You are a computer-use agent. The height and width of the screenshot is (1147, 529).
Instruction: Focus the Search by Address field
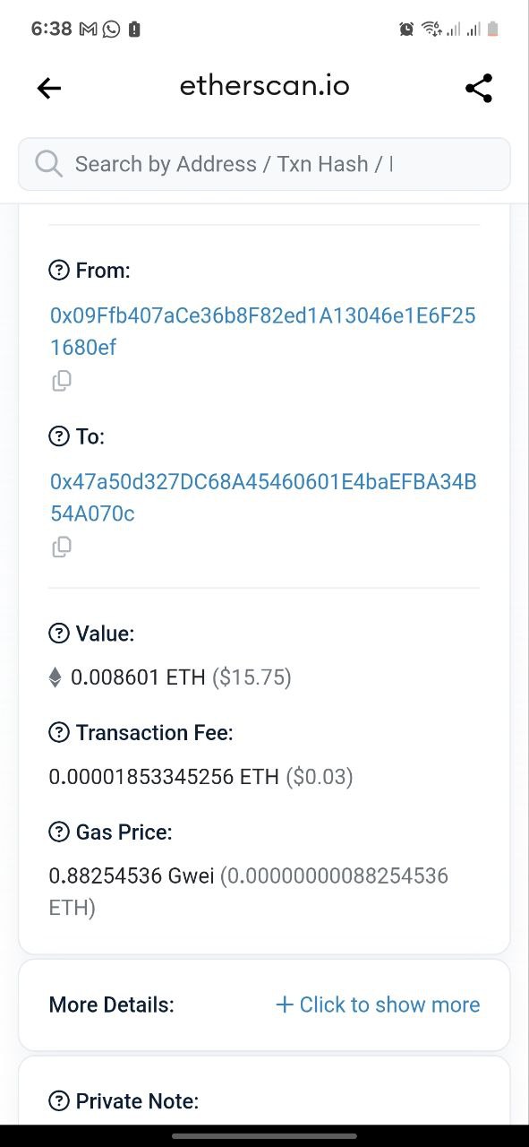click(x=264, y=164)
